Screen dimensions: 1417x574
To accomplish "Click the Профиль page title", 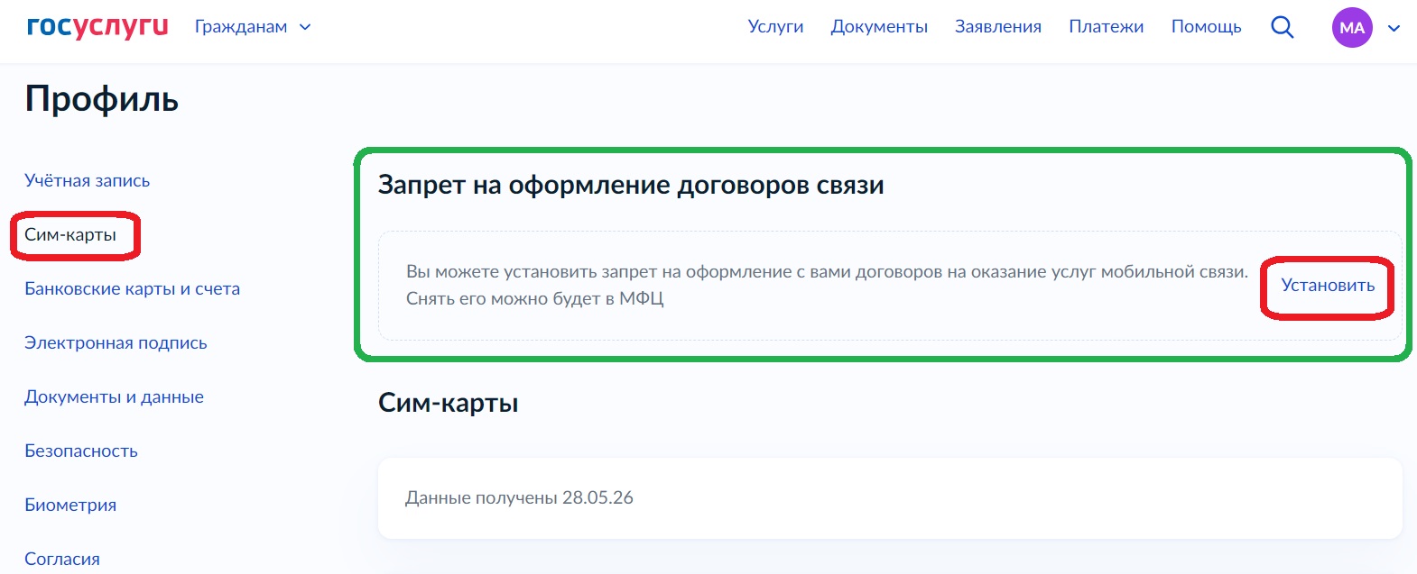I will 102,98.
